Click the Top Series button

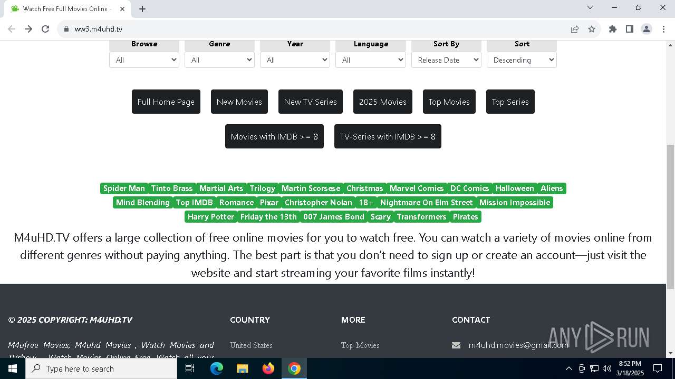510,102
